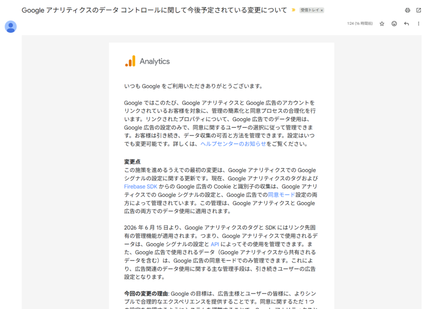Click the 今回の変更の理由 bold text

146,294
